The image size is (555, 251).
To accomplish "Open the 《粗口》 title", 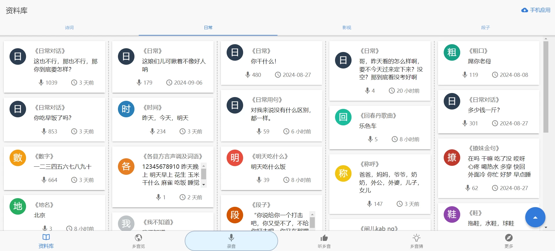I will pos(478,51).
